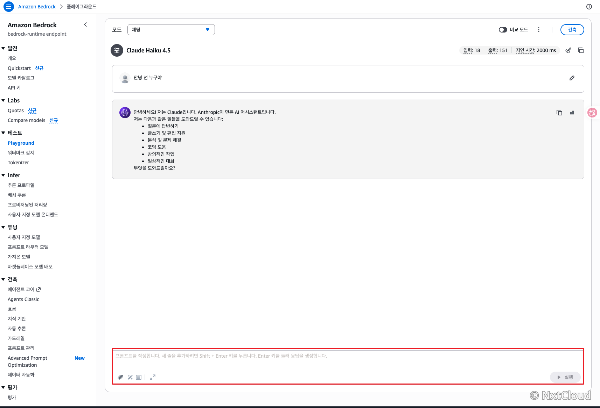Copy the whole conversation from the header
The height and width of the screenshot is (408, 600).
point(581,50)
